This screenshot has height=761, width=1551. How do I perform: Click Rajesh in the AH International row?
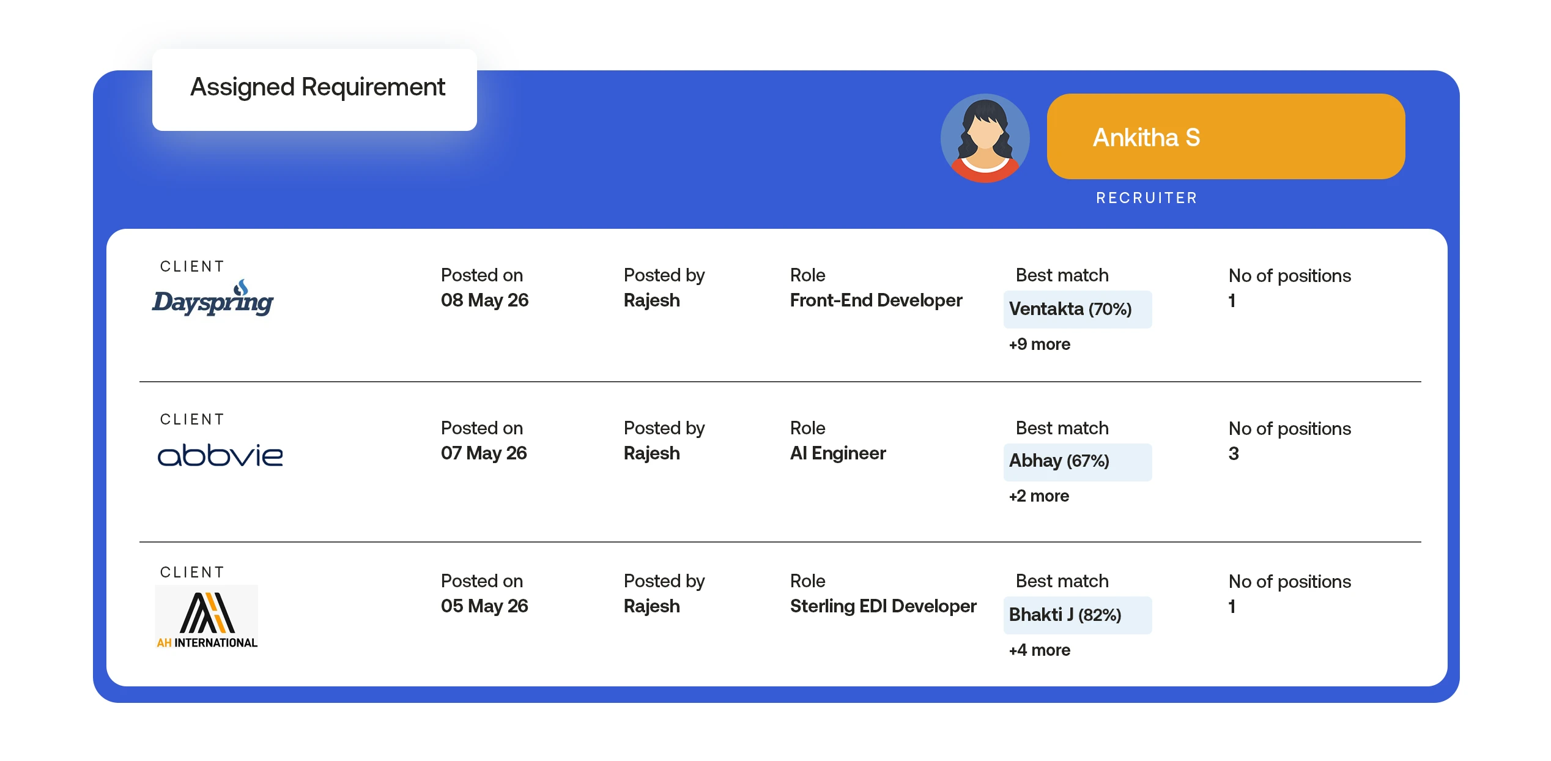651,606
